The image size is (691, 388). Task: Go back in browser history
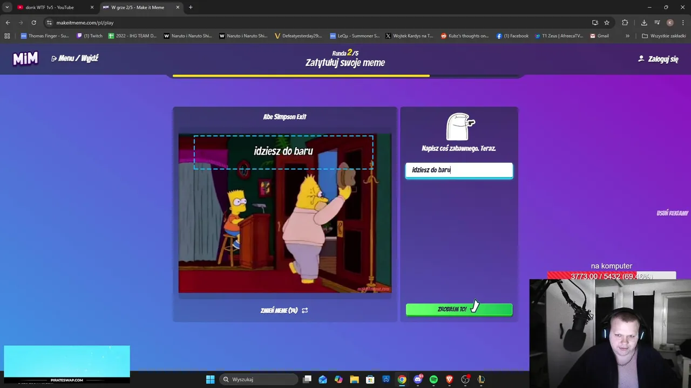[8, 23]
